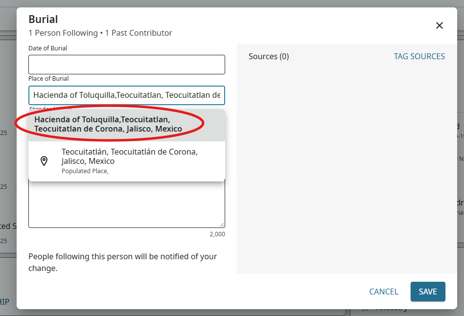Select the Hacienda of Toluquilla suggestion

(108, 124)
